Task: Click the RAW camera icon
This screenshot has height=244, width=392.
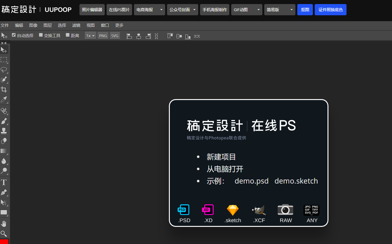Action: click(285, 210)
